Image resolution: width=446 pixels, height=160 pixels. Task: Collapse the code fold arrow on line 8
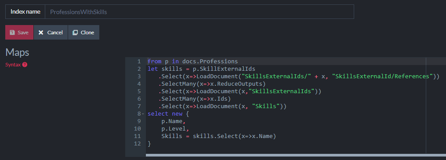143,114
